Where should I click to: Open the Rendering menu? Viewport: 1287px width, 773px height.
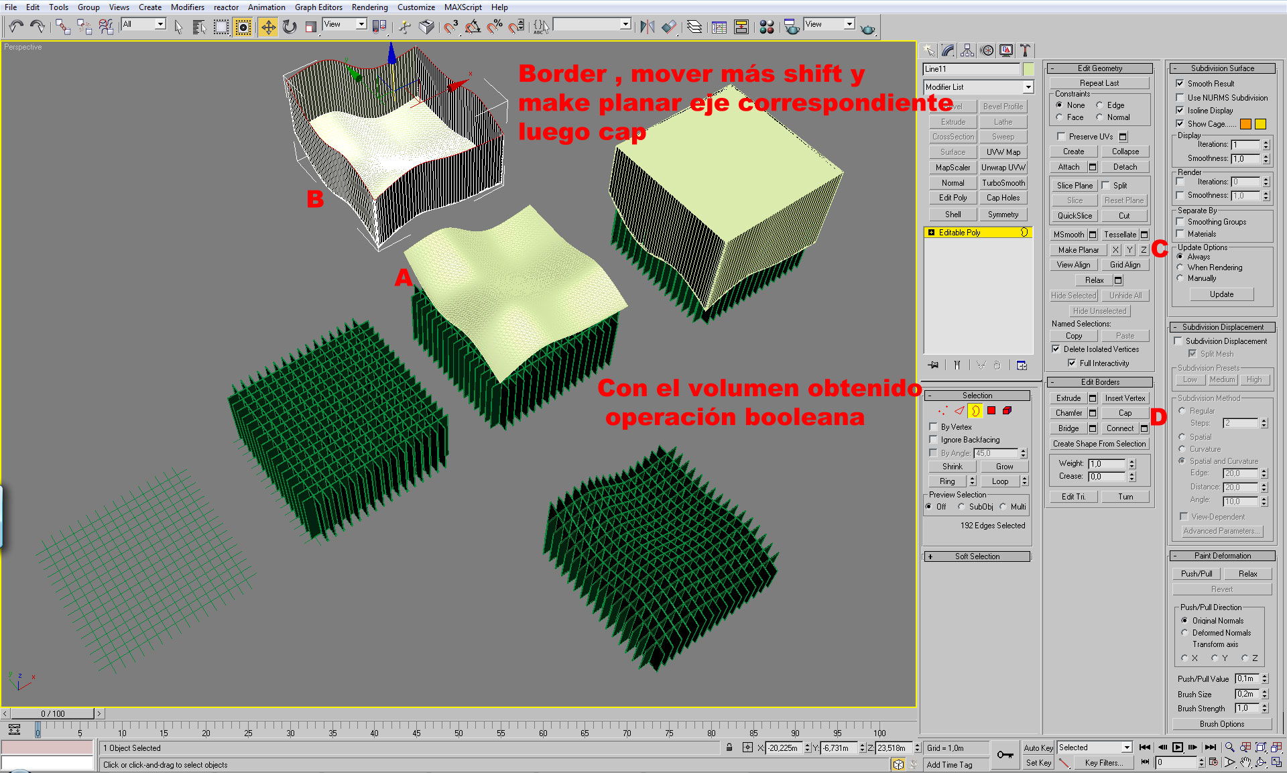(369, 7)
